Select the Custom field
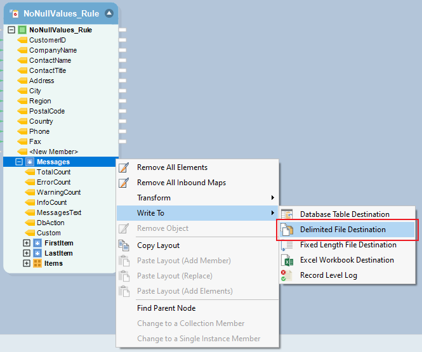This screenshot has width=422, height=352. point(49,233)
